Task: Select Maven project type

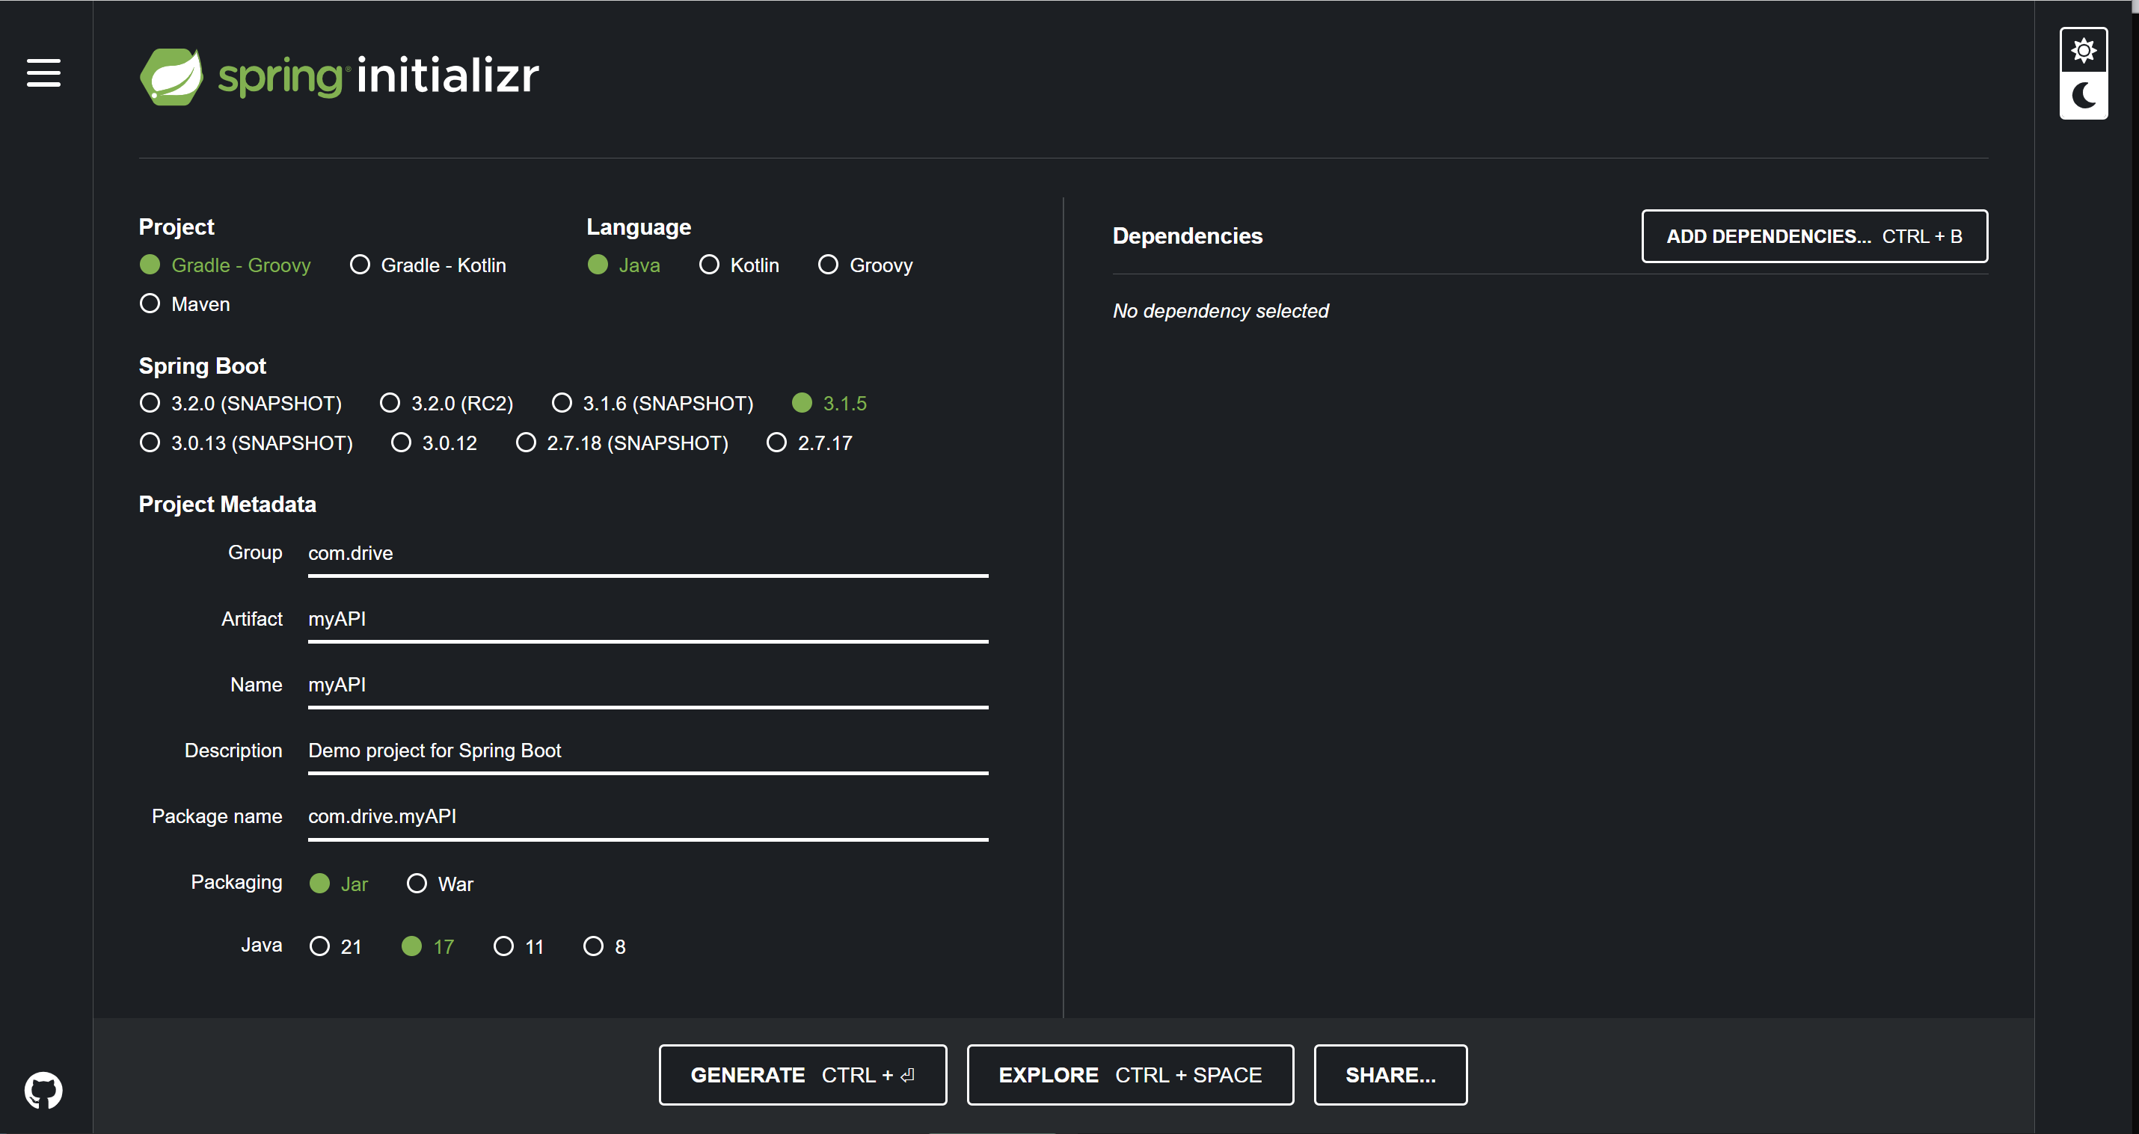Action: (x=150, y=303)
